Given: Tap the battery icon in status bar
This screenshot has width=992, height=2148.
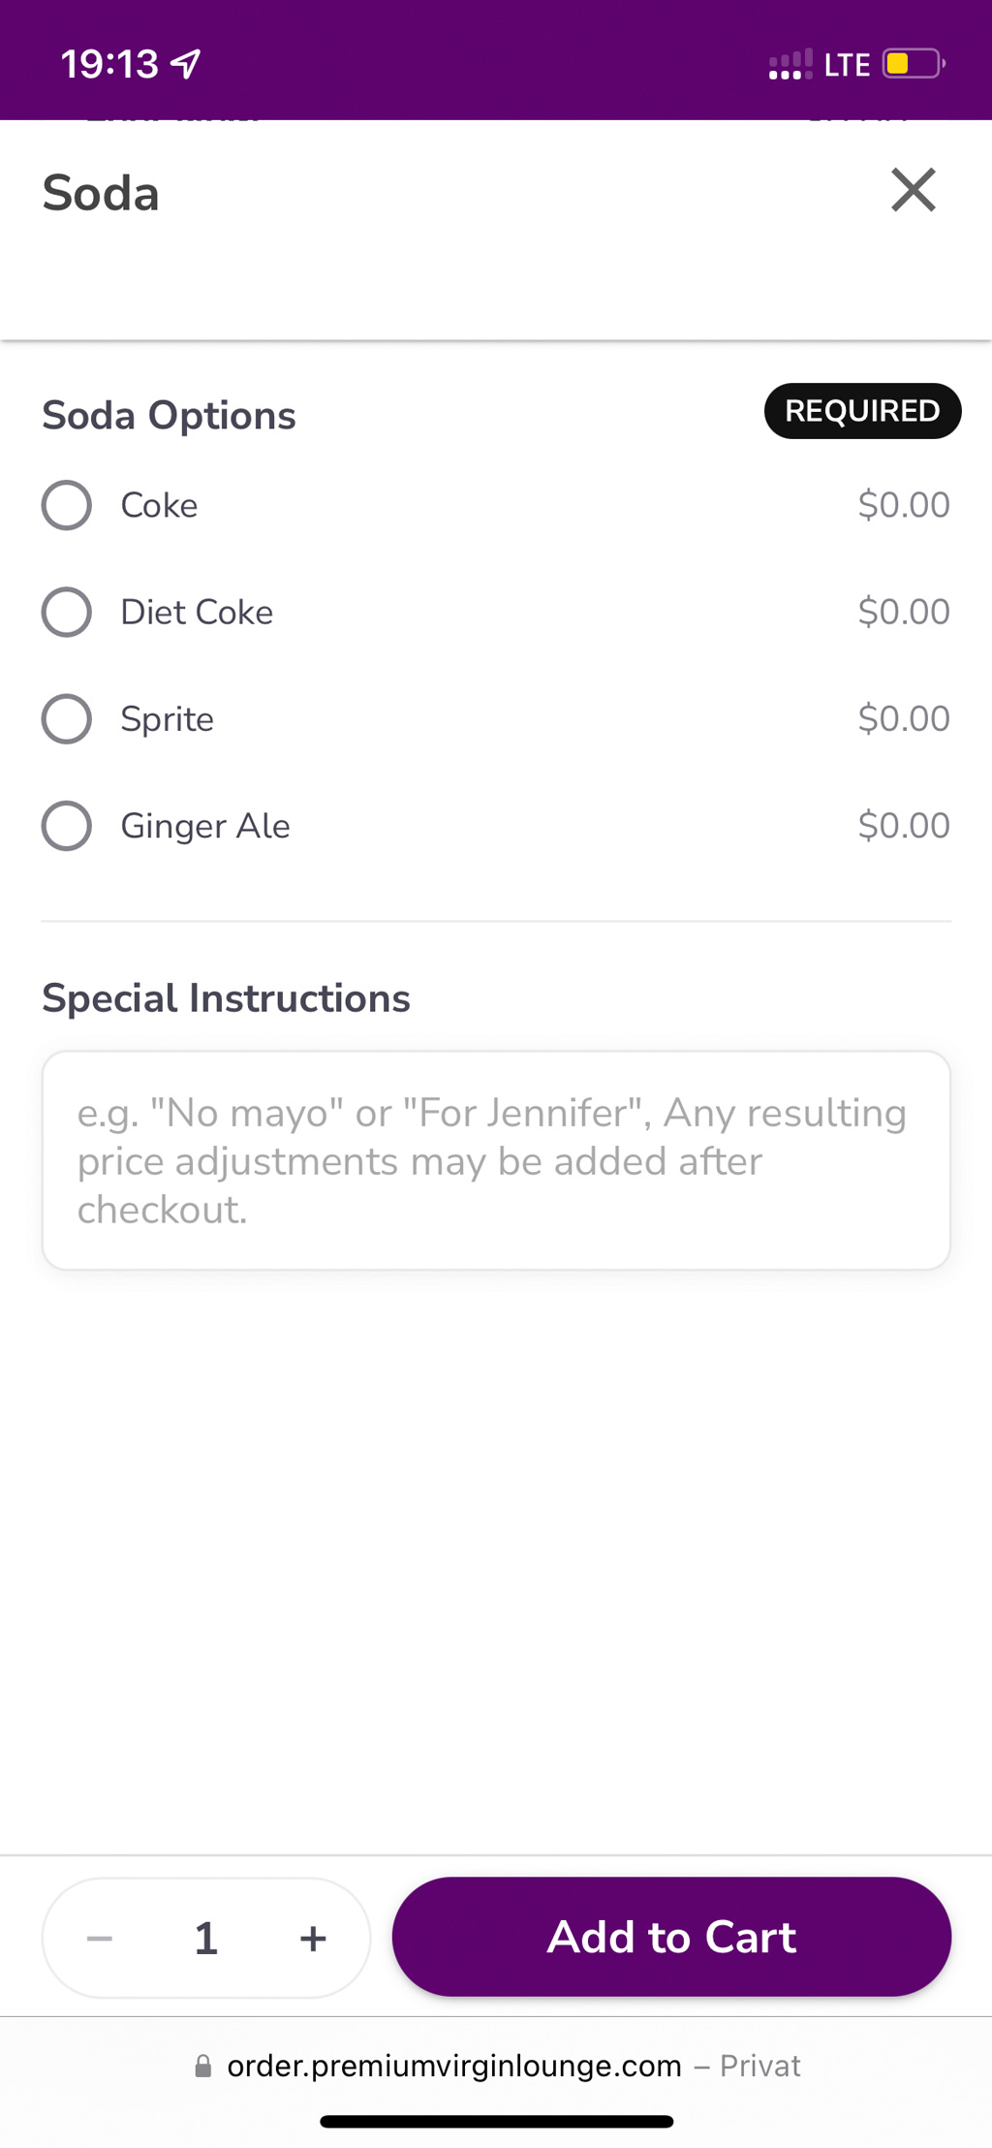Looking at the screenshot, I should 913,64.
